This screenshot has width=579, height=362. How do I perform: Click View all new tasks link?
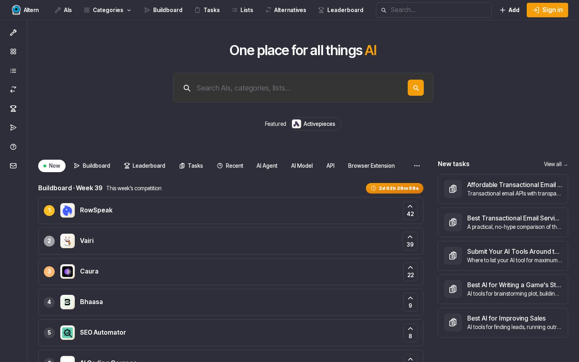coord(556,164)
